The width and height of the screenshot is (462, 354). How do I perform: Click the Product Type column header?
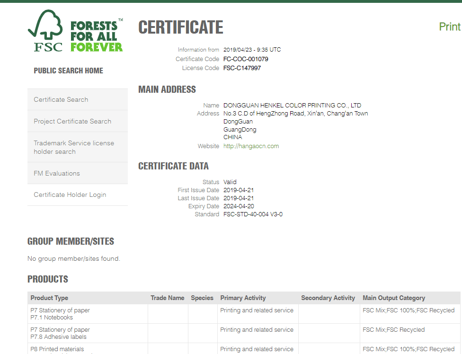pos(49,298)
